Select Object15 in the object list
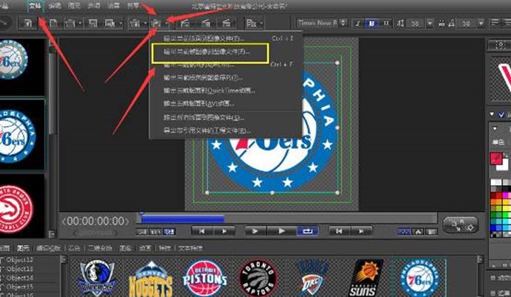The height and width of the screenshot is (297, 511). 19,287
